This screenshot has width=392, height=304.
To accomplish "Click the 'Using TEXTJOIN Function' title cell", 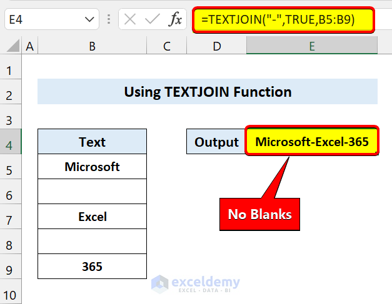I will [x=208, y=92].
